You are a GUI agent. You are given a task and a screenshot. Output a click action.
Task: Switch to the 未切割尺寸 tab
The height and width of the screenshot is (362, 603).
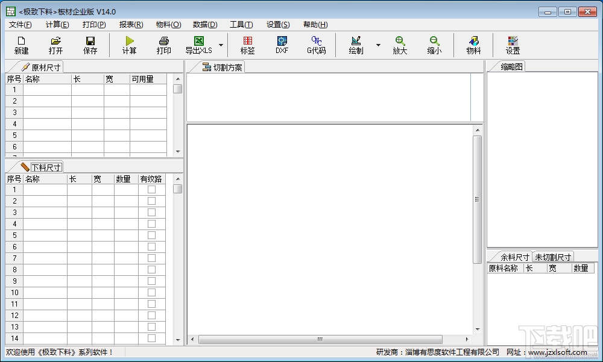click(553, 257)
